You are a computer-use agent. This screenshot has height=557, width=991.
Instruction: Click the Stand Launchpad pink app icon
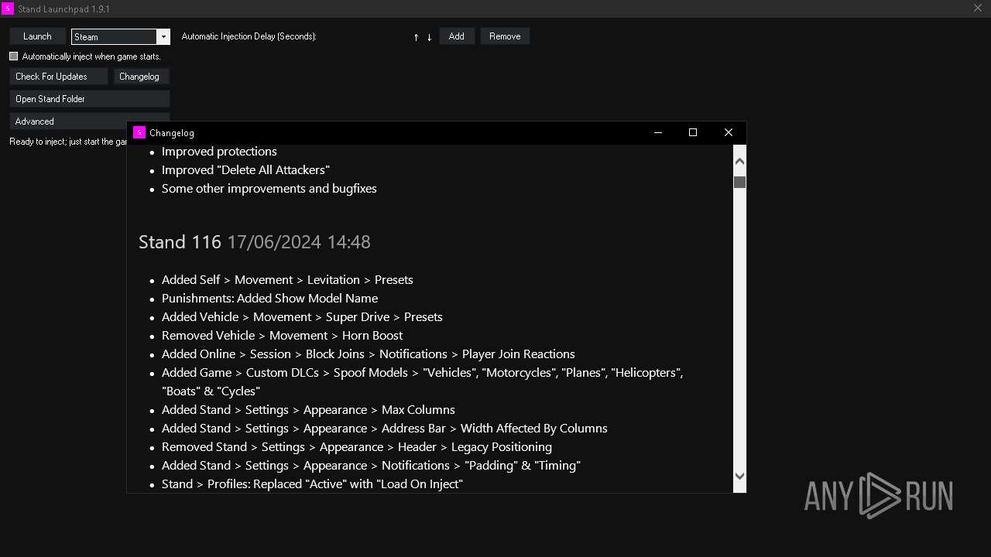pyautogui.click(x=8, y=9)
